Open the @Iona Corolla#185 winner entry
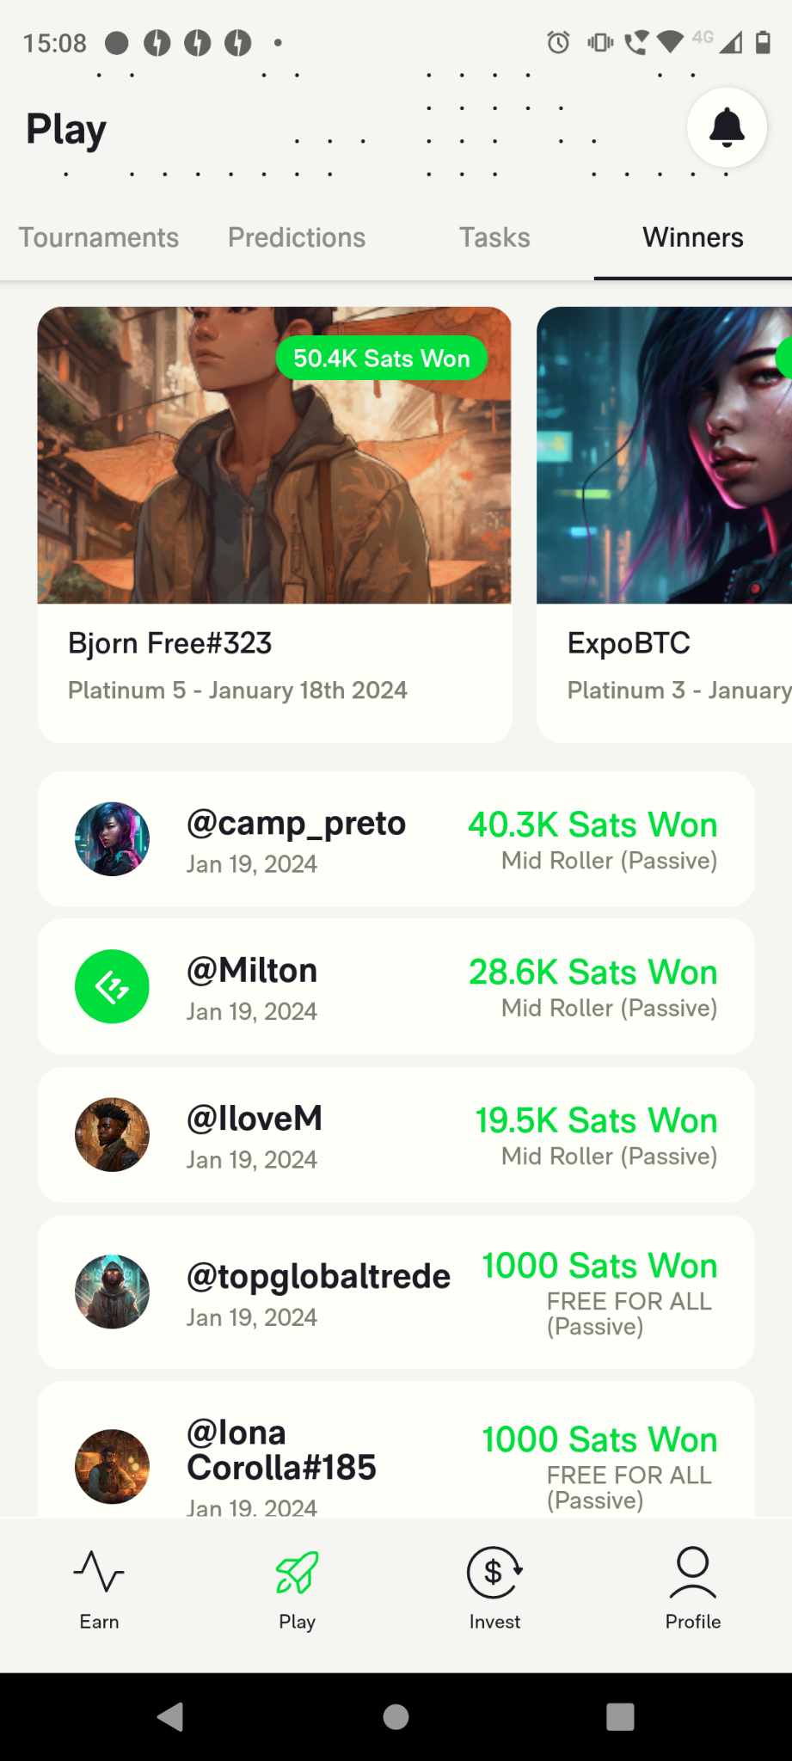The height and width of the screenshot is (1761, 792). pos(396,1450)
